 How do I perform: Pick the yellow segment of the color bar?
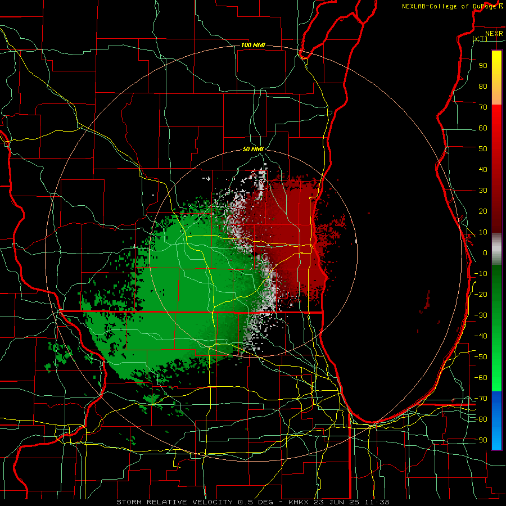496,78
